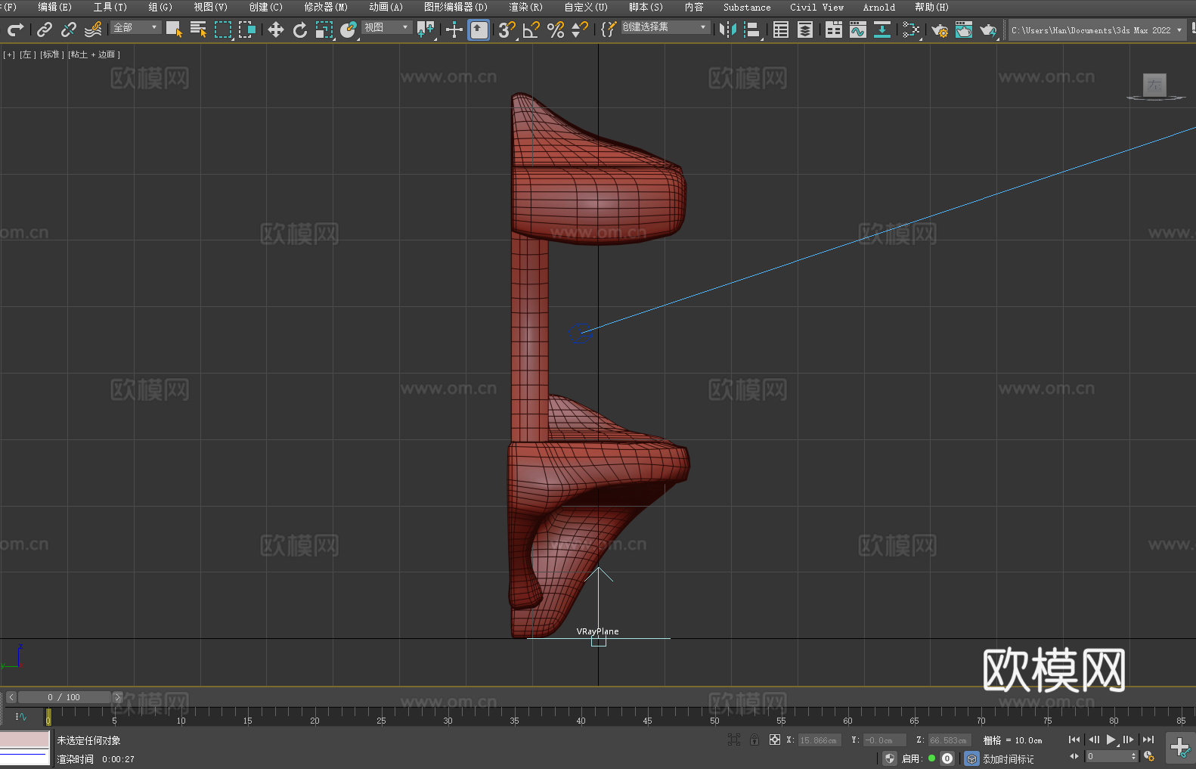Open the Curve Editor icon
The width and height of the screenshot is (1196, 769).
tap(858, 29)
